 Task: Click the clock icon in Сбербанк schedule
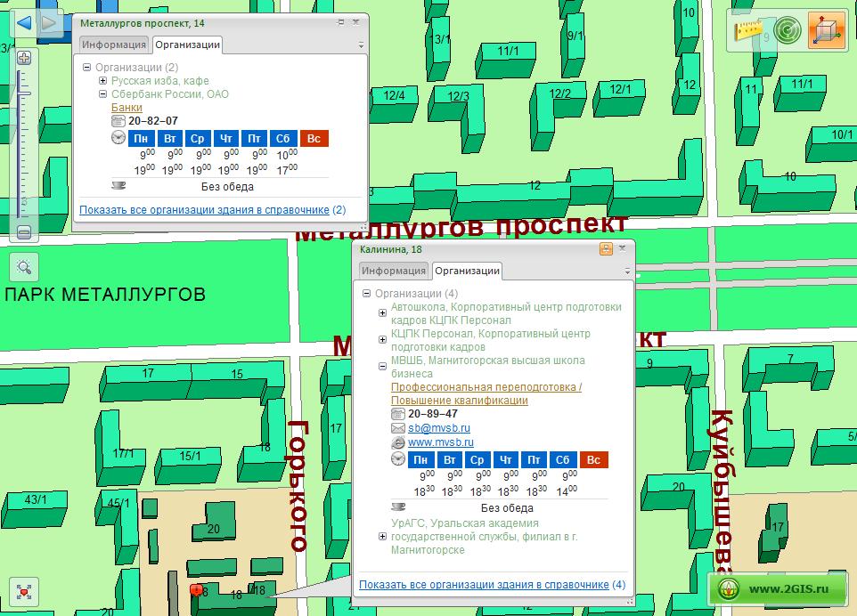(x=118, y=138)
